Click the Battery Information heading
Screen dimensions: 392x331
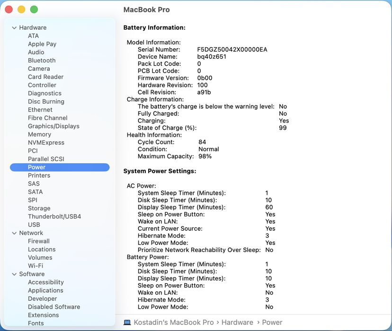point(154,28)
